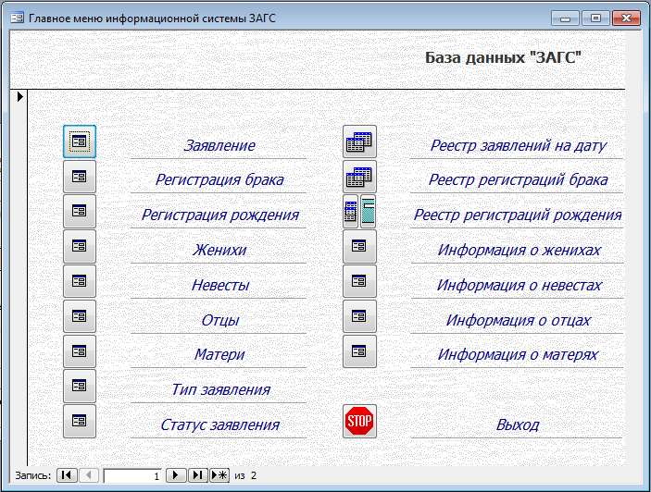Click Реестр заявлений на дату label
Viewport: 651px width, 492px height.
tap(519, 145)
